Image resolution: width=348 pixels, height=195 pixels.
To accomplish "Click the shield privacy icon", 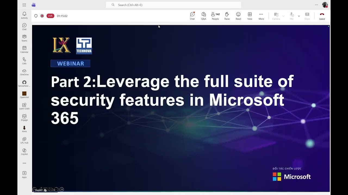I will tap(36, 16).
